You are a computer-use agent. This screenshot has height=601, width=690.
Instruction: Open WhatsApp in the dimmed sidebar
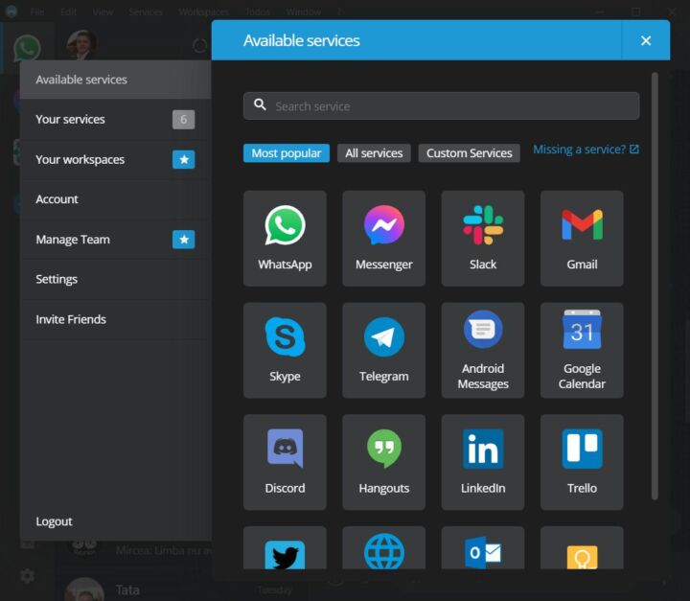[27, 48]
